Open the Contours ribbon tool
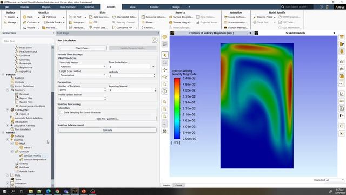346x195 pixels. (x=30, y=22)
